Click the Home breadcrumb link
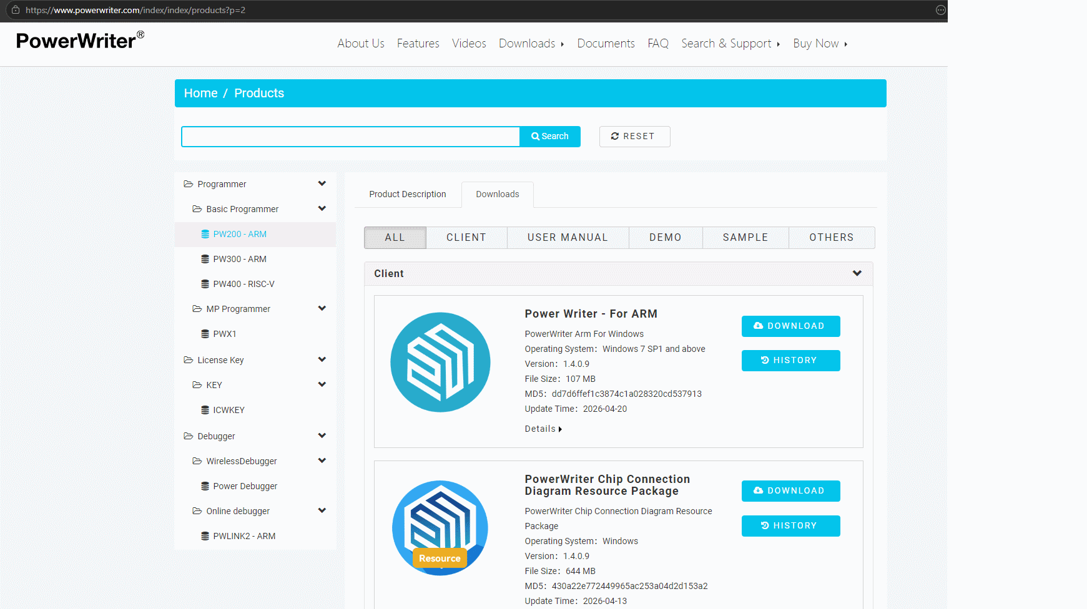Image resolution: width=1087 pixels, height=609 pixels. point(201,93)
